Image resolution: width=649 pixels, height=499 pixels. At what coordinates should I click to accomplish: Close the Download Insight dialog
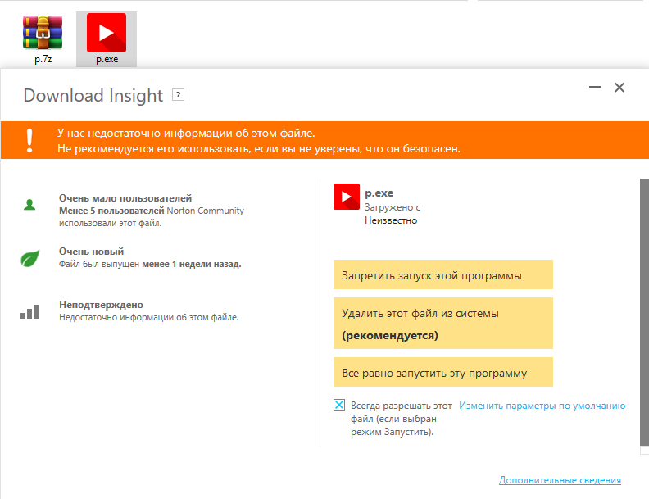619,88
